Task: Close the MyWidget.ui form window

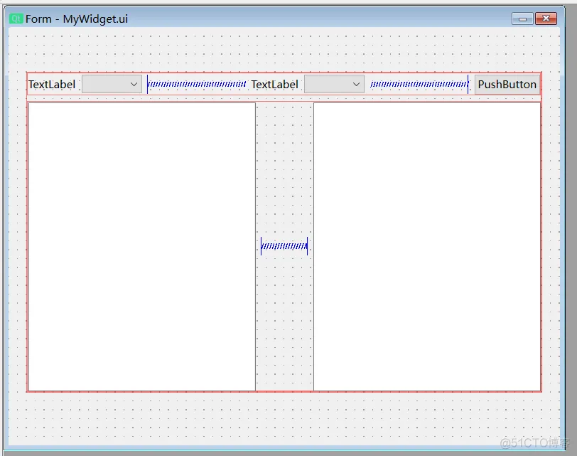Action: coord(546,18)
